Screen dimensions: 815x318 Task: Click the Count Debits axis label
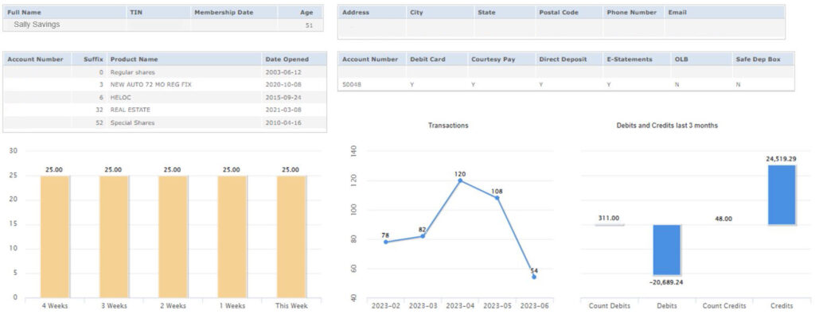click(x=609, y=306)
